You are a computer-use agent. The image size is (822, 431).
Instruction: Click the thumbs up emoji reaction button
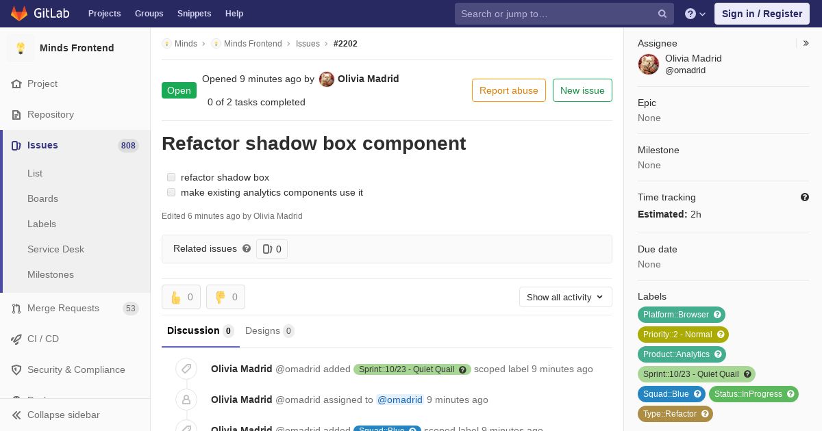(181, 297)
